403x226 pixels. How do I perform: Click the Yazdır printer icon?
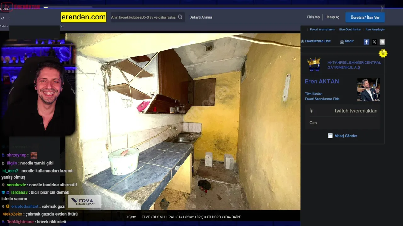tap(342, 41)
